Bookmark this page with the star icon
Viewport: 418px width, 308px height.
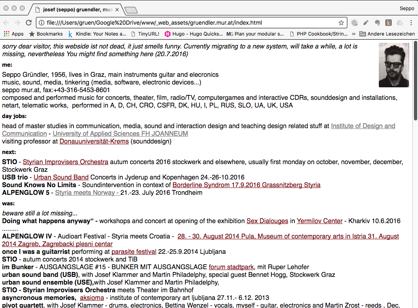(341, 23)
